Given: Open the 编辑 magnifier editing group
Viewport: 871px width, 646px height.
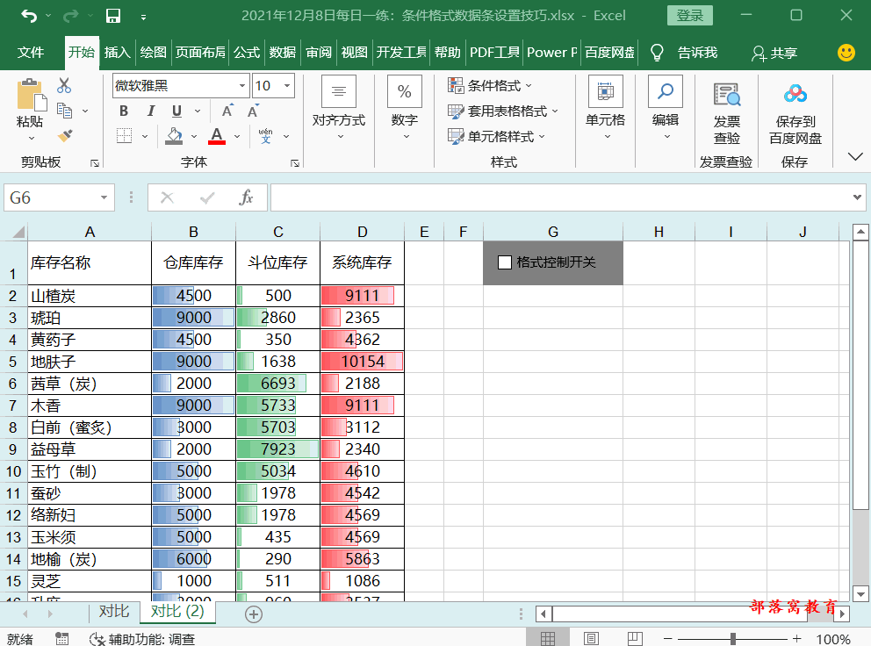Looking at the screenshot, I should click(x=666, y=107).
